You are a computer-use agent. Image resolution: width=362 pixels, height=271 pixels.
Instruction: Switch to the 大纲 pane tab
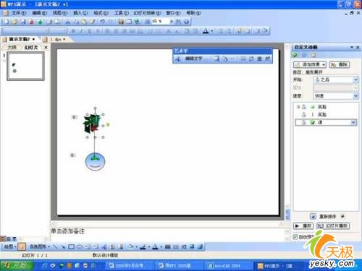[x=12, y=48]
